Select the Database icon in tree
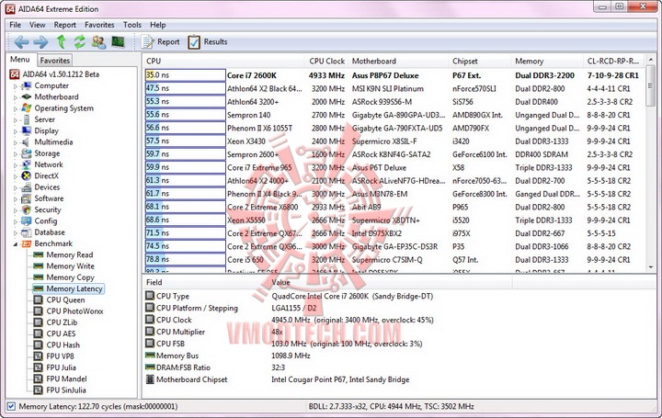 26,232
